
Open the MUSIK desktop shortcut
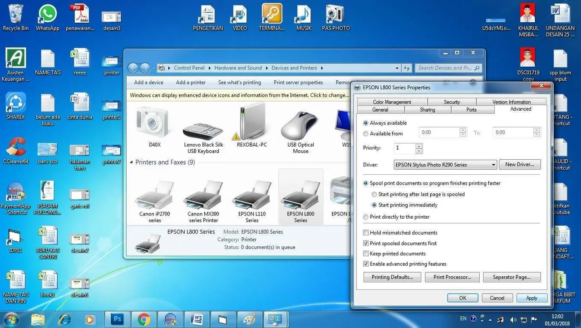pyautogui.click(x=304, y=17)
